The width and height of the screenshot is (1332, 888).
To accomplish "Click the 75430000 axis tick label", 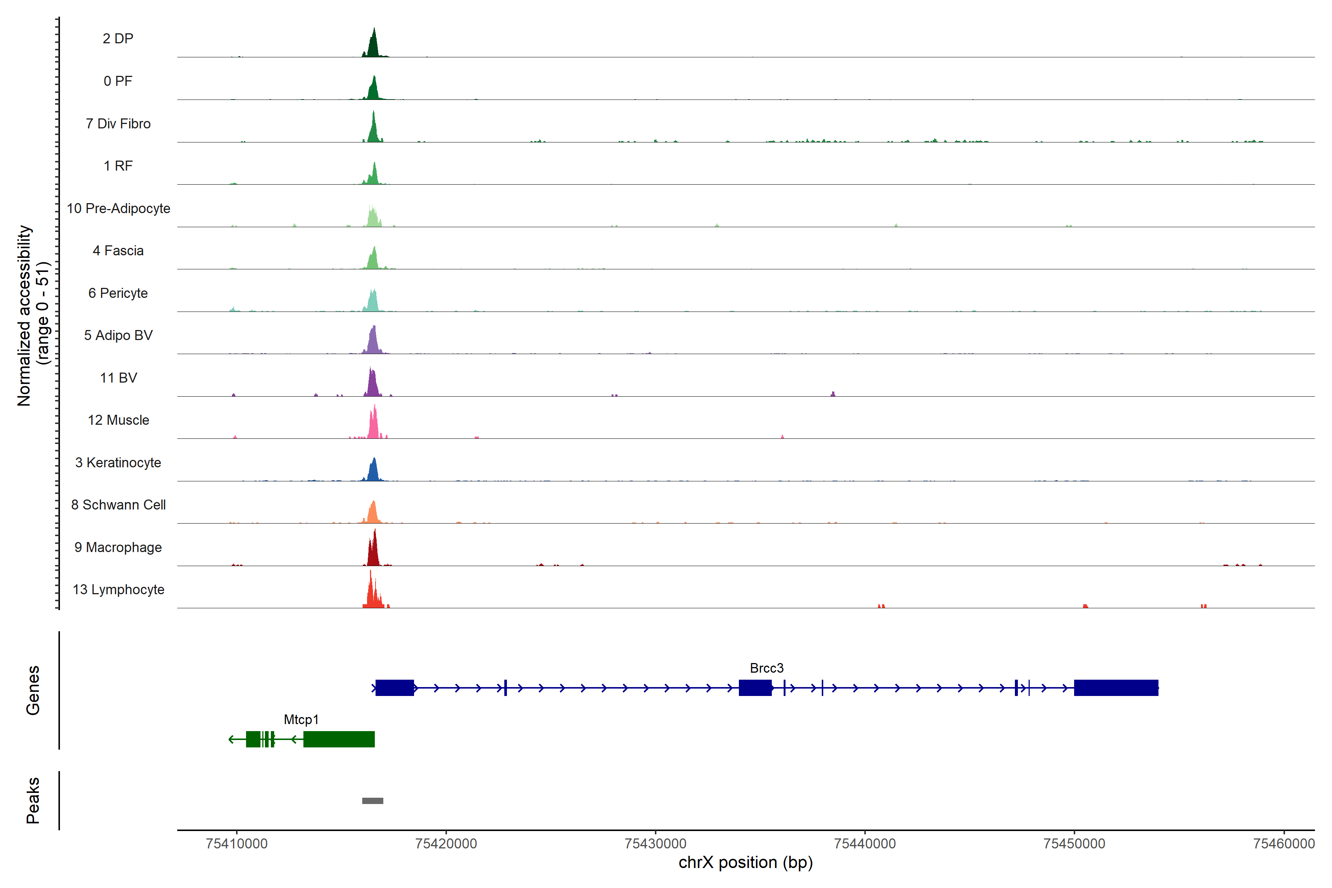I will pyautogui.click(x=655, y=844).
